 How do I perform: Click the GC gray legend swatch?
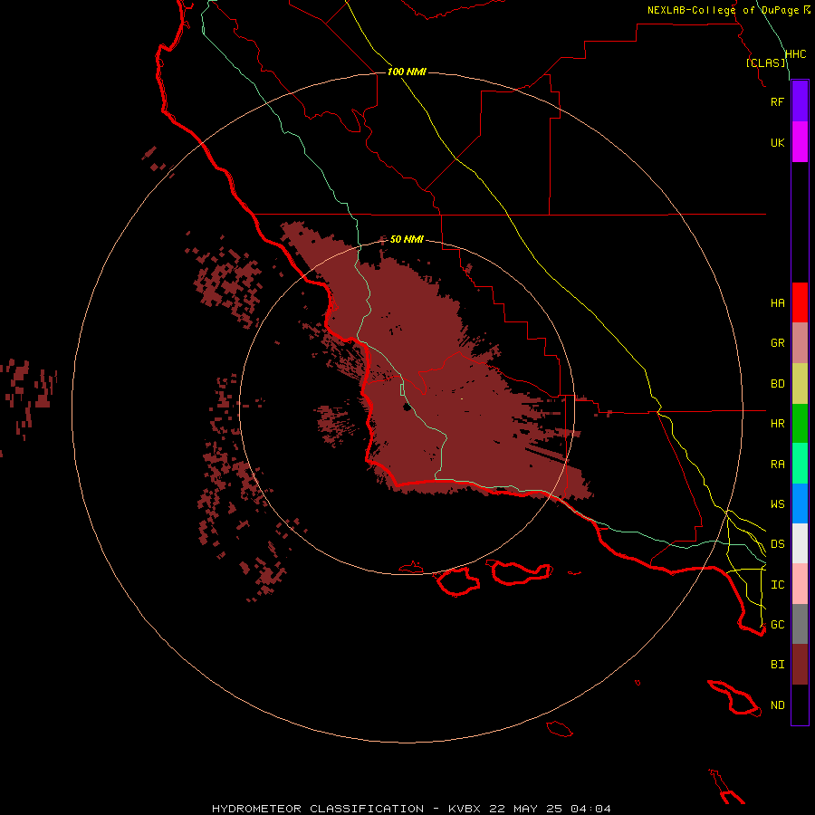(x=800, y=624)
